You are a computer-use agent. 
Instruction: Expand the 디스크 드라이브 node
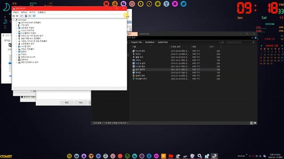[x=16, y=30]
